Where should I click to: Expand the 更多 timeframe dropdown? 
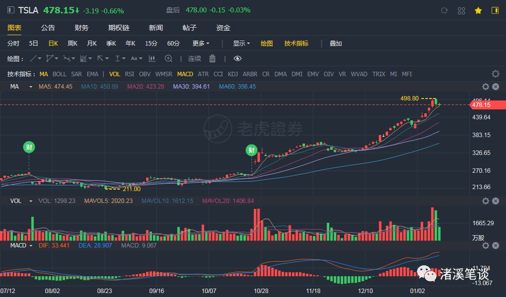pyautogui.click(x=201, y=43)
